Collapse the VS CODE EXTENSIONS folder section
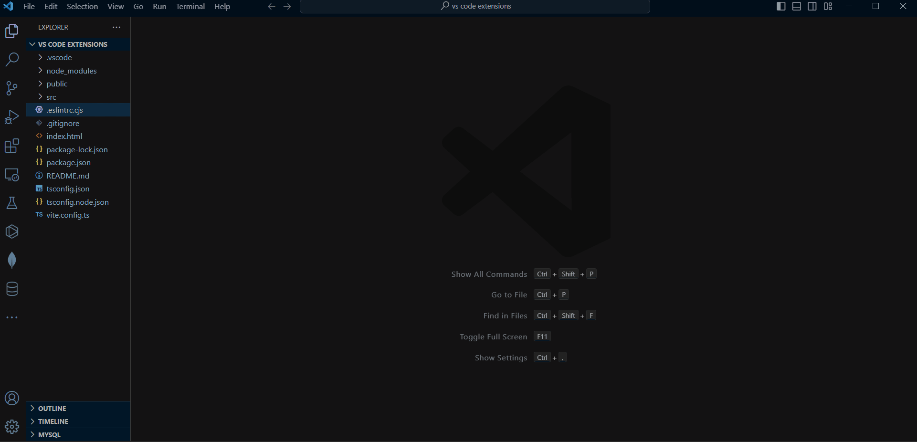This screenshot has height=442, width=917. point(78,44)
